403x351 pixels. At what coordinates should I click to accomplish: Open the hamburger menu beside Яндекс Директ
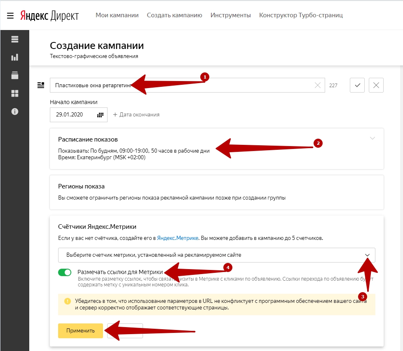pyautogui.click(x=10, y=16)
